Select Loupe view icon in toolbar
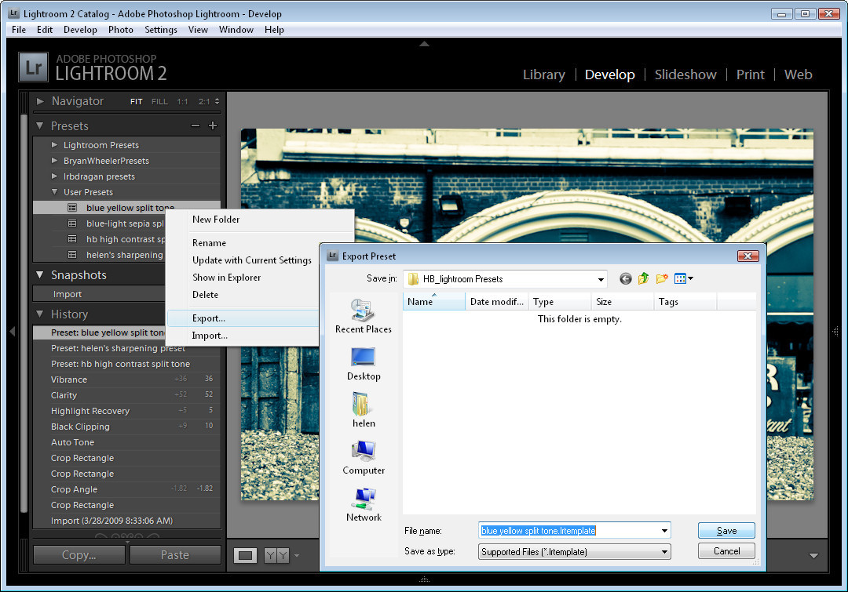The width and height of the screenshot is (848, 592). click(x=245, y=555)
